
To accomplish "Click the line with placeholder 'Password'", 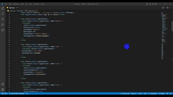I will tap(34, 72).
